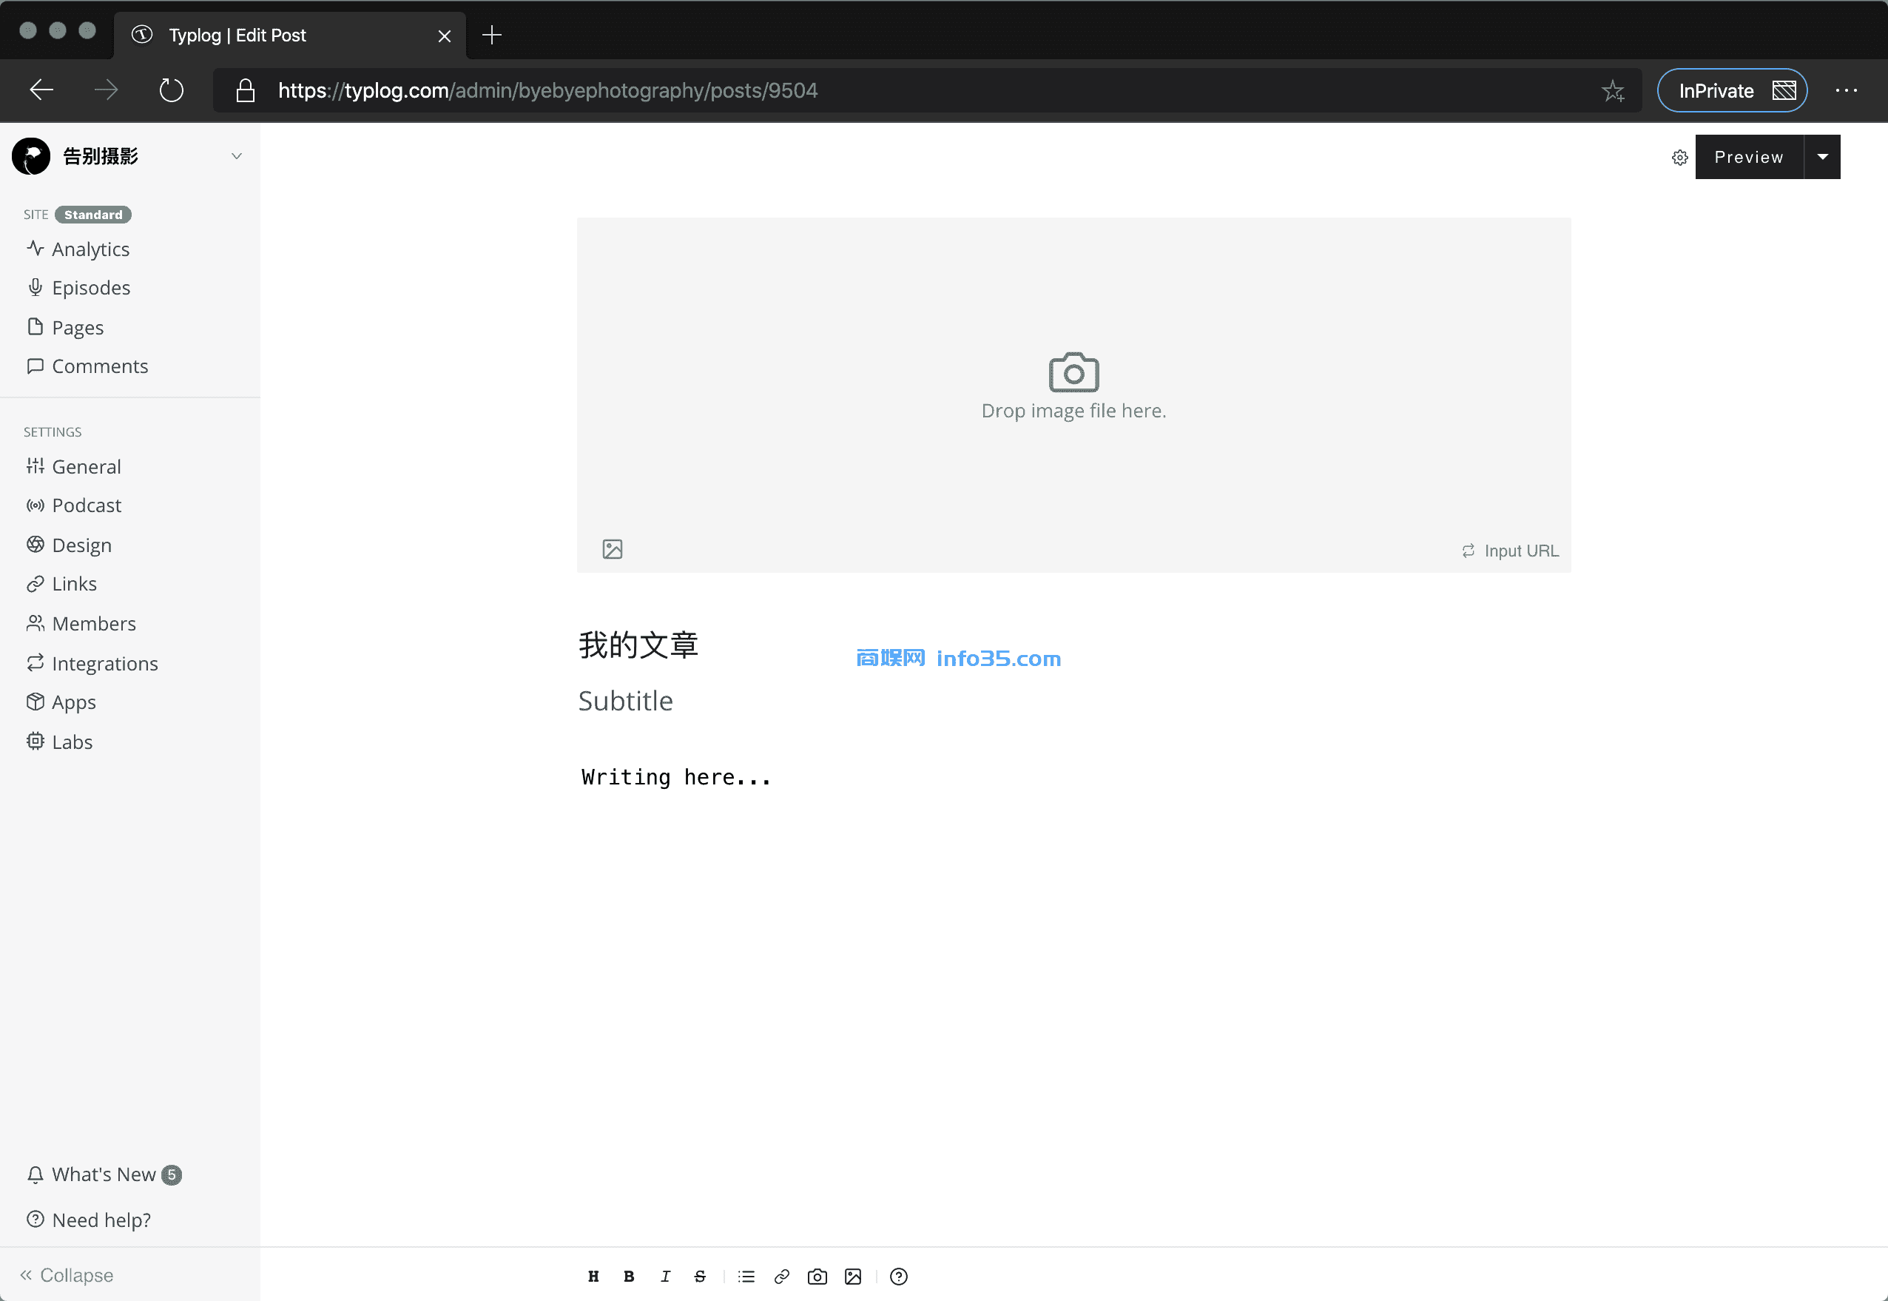
Task: Open What's New notifications
Action: 104,1174
